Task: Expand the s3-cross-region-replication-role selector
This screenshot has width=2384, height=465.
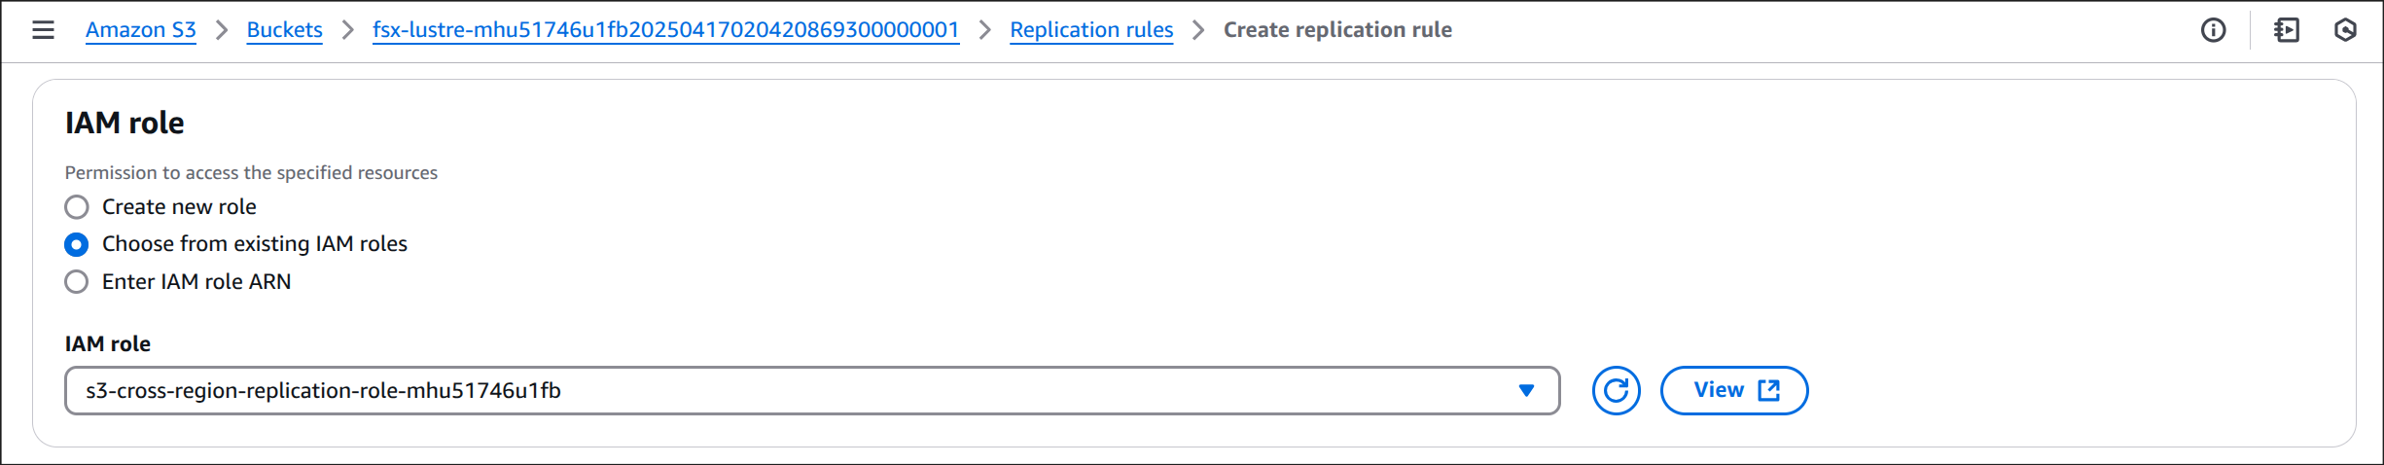Action: [812, 390]
